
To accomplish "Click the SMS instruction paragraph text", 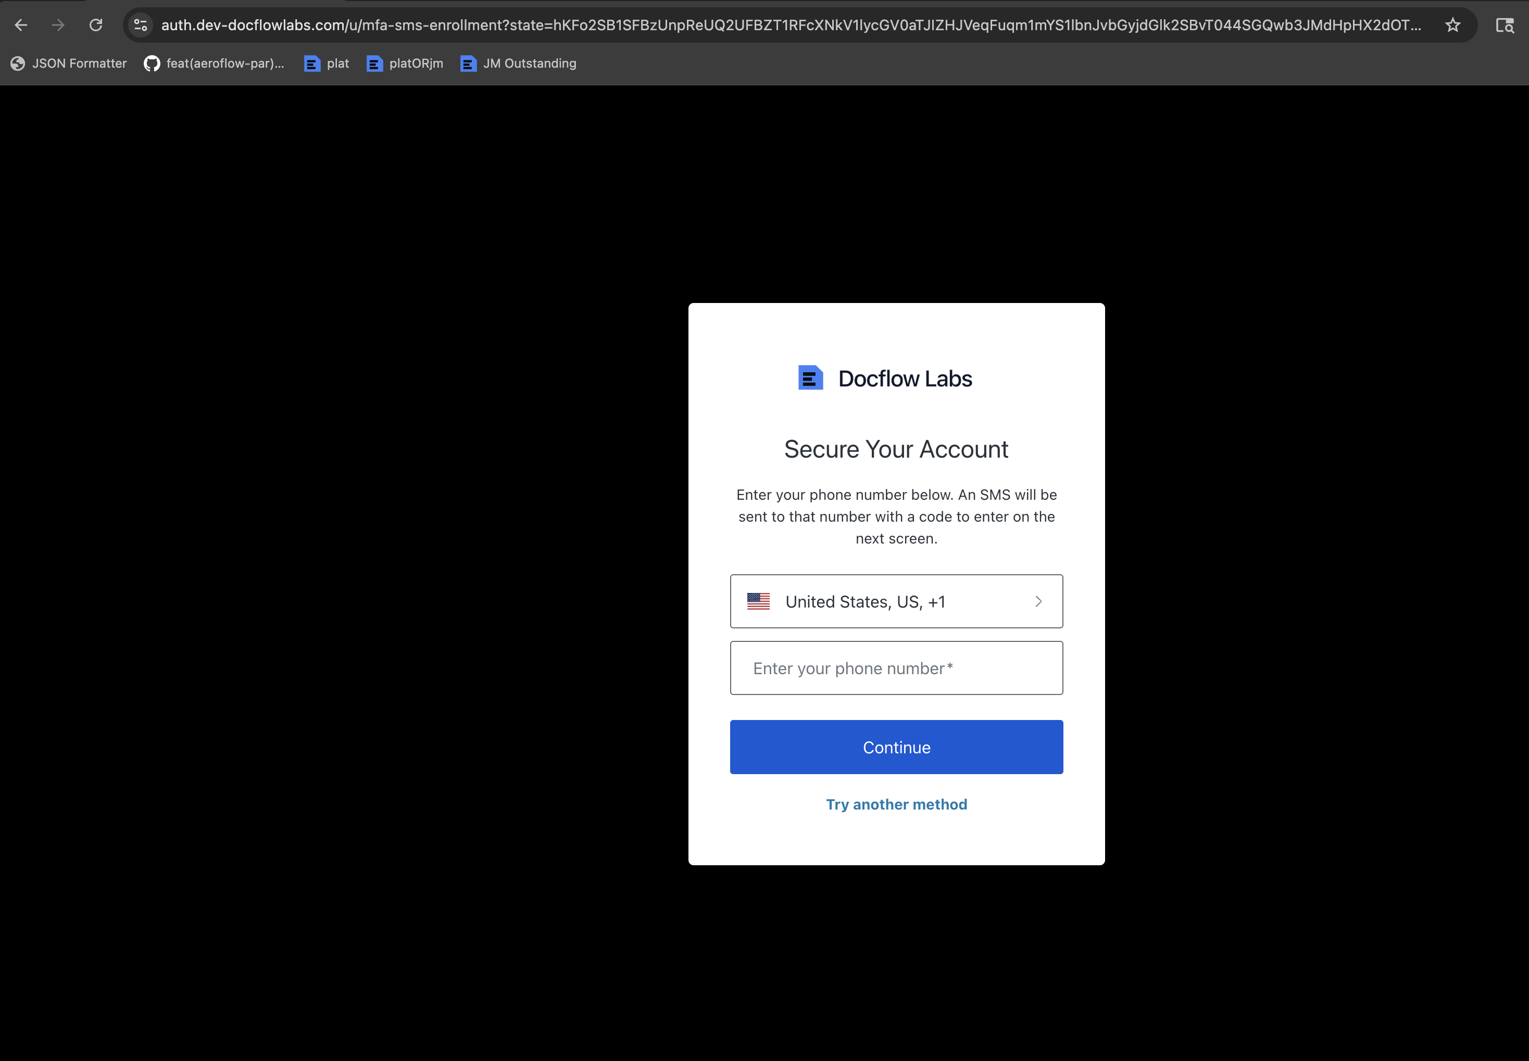I will coord(896,516).
